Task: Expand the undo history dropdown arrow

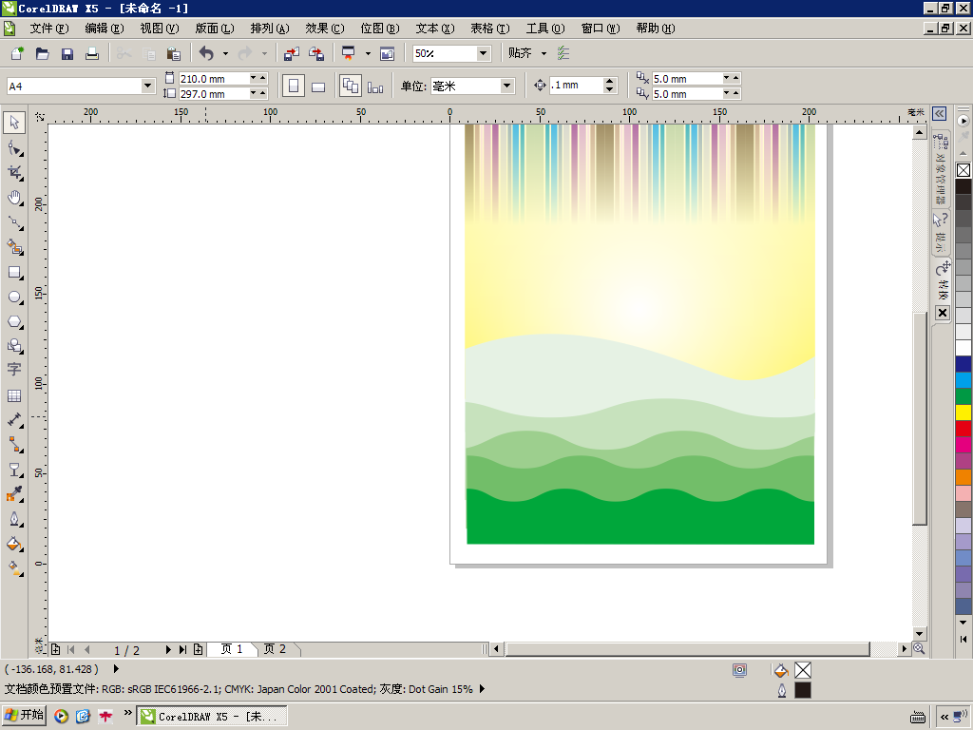Action: [225, 53]
